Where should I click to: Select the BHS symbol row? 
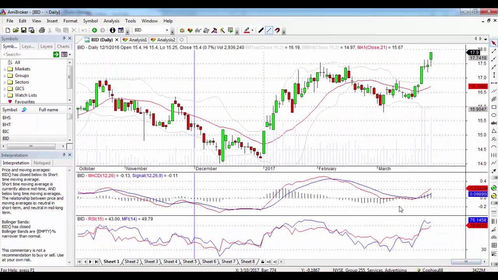[x=34, y=117]
